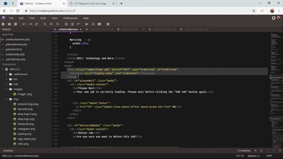Viewport: 283px width, 159px height.
Task: Expand the hub folder
Action: point(7,84)
